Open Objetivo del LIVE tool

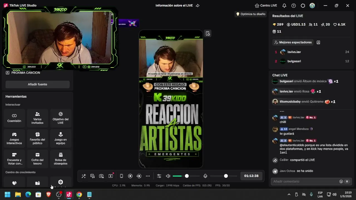61,118
